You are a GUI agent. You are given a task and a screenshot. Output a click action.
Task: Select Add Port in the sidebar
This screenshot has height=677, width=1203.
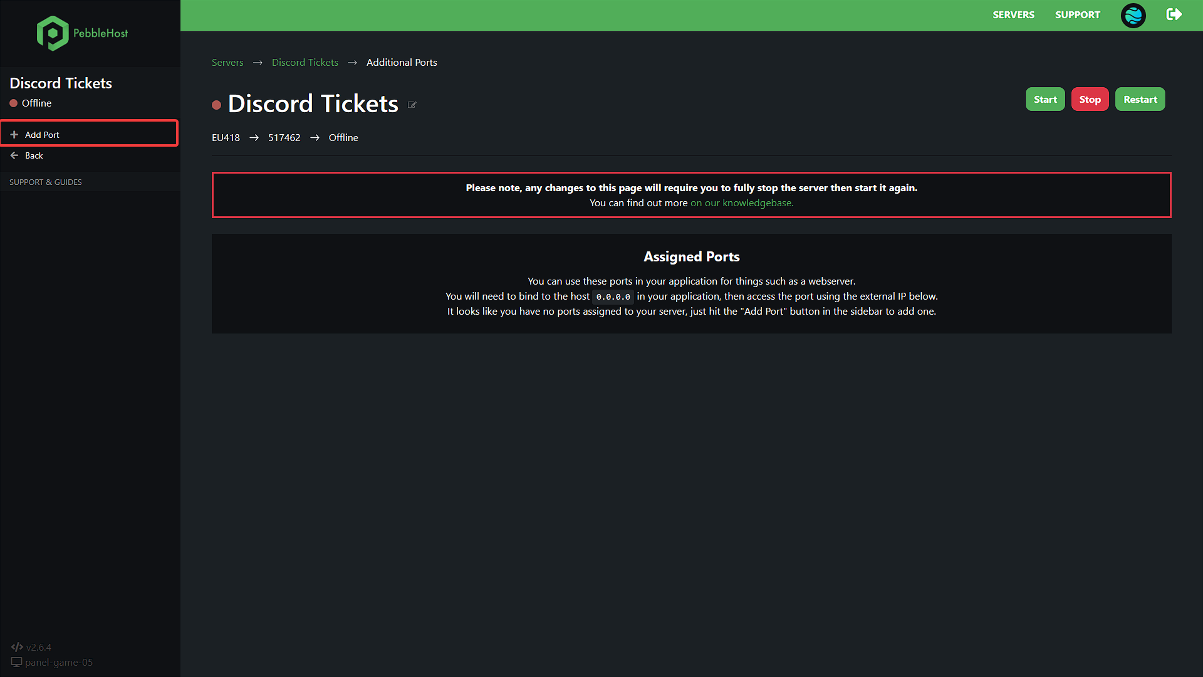tap(90, 134)
